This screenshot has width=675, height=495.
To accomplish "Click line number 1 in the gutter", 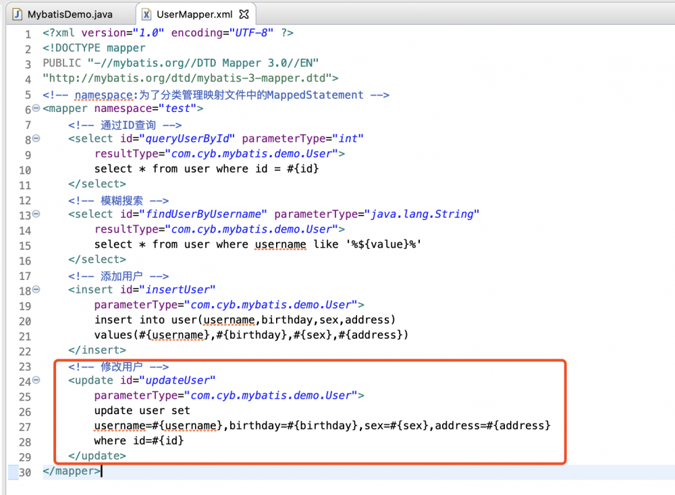I will [x=28, y=34].
